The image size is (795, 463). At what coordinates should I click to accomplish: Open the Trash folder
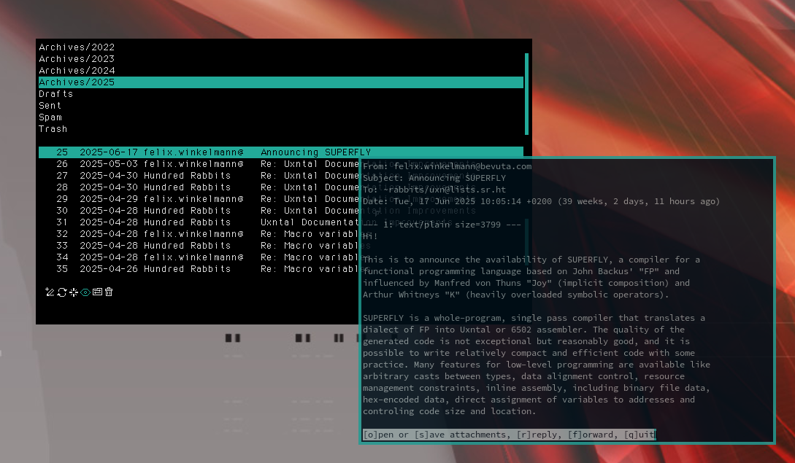pyautogui.click(x=53, y=129)
